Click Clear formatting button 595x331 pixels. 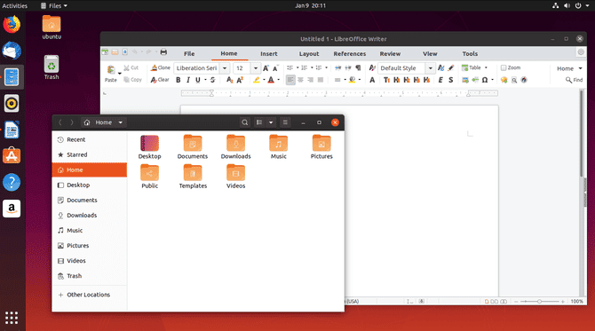click(160, 80)
